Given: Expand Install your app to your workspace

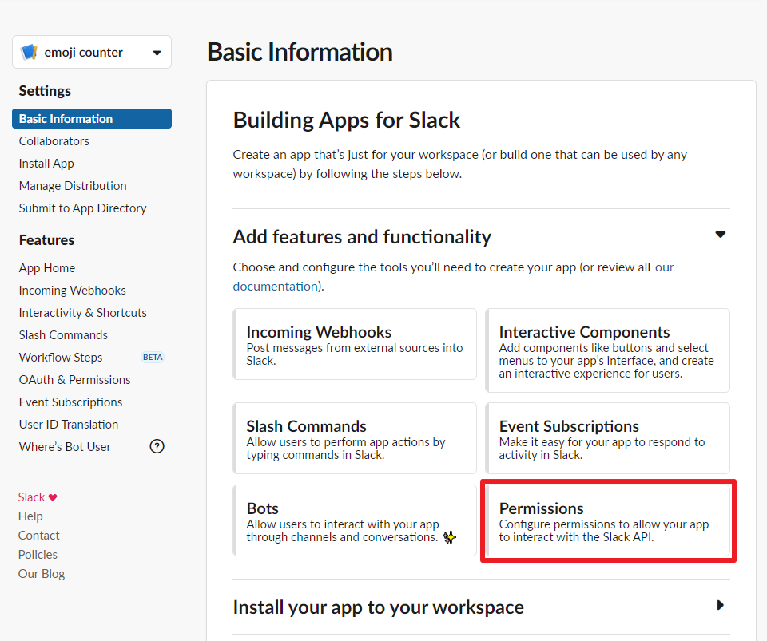Looking at the screenshot, I should coord(720,605).
